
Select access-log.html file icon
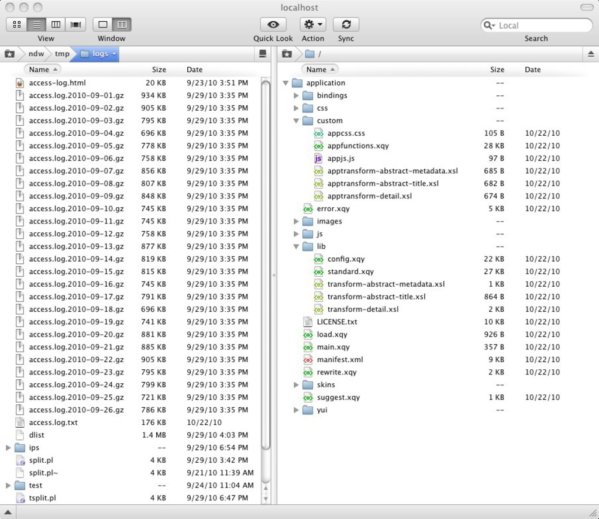point(20,83)
